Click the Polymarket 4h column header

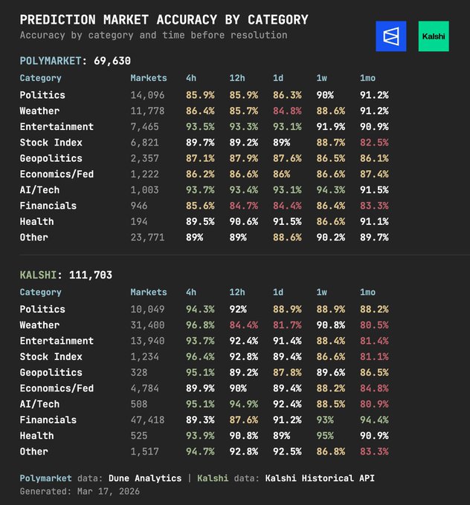point(192,78)
